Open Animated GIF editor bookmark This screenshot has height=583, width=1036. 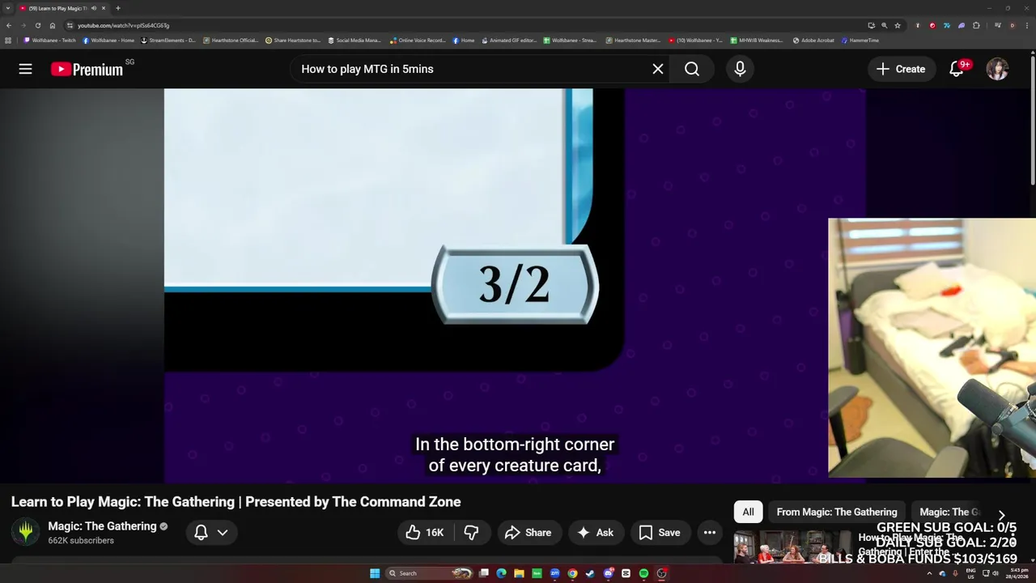(x=509, y=40)
